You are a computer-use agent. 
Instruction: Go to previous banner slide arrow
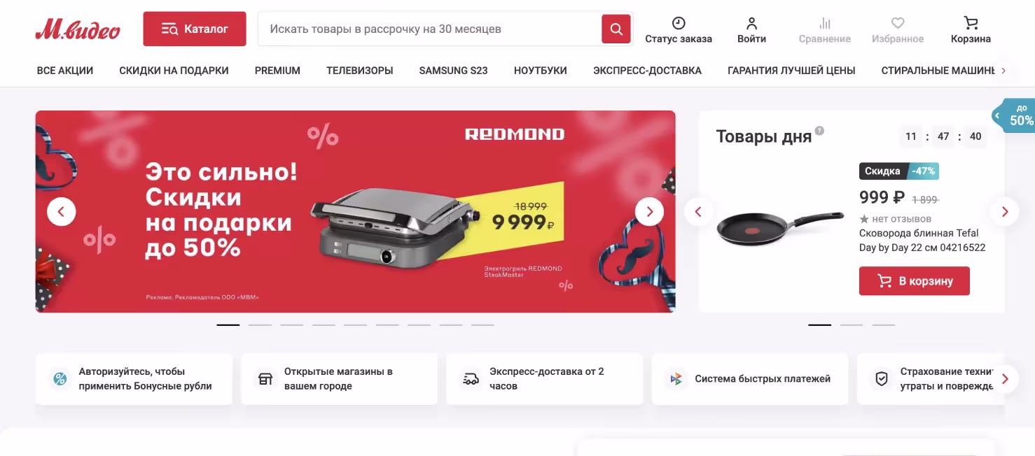(x=62, y=211)
